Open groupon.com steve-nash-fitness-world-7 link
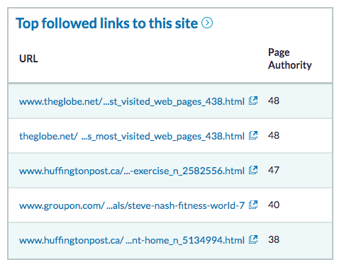This screenshot has height=267, width=339. tap(132, 205)
